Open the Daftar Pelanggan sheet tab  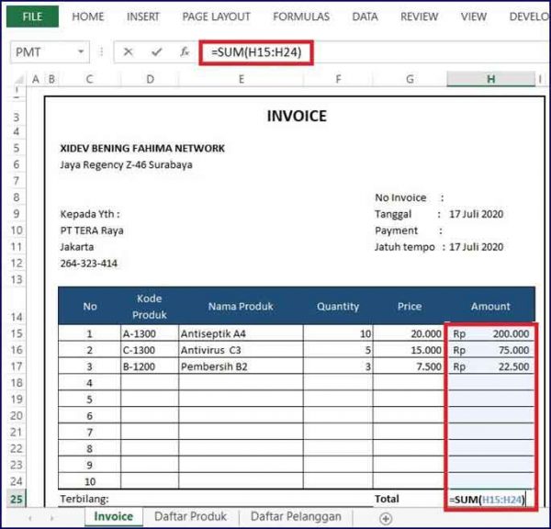coord(296,517)
